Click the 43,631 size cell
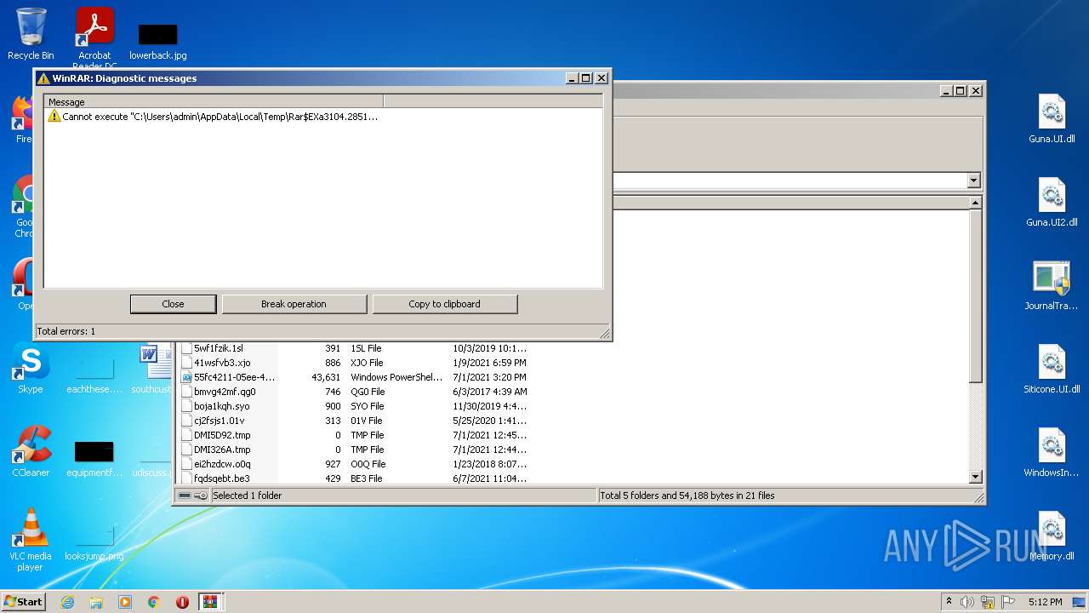Screen dimensions: 1089x613 pos(326,377)
